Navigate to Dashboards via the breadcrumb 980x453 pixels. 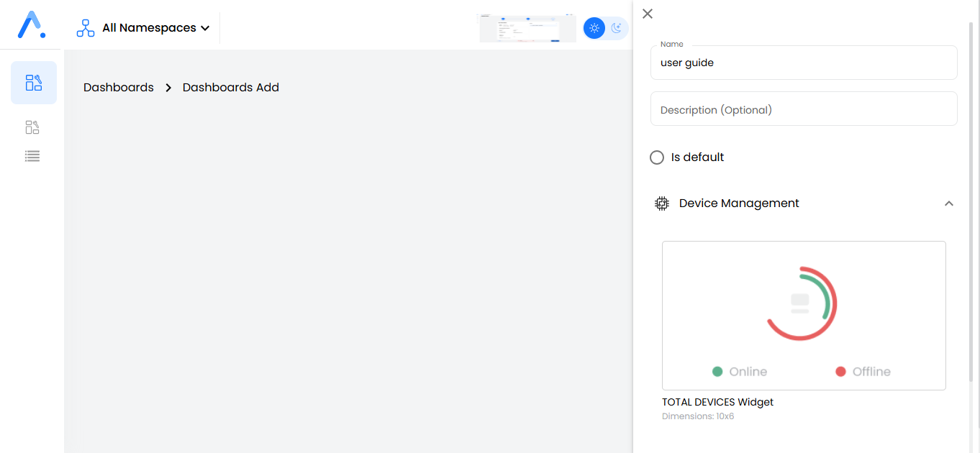point(118,87)
